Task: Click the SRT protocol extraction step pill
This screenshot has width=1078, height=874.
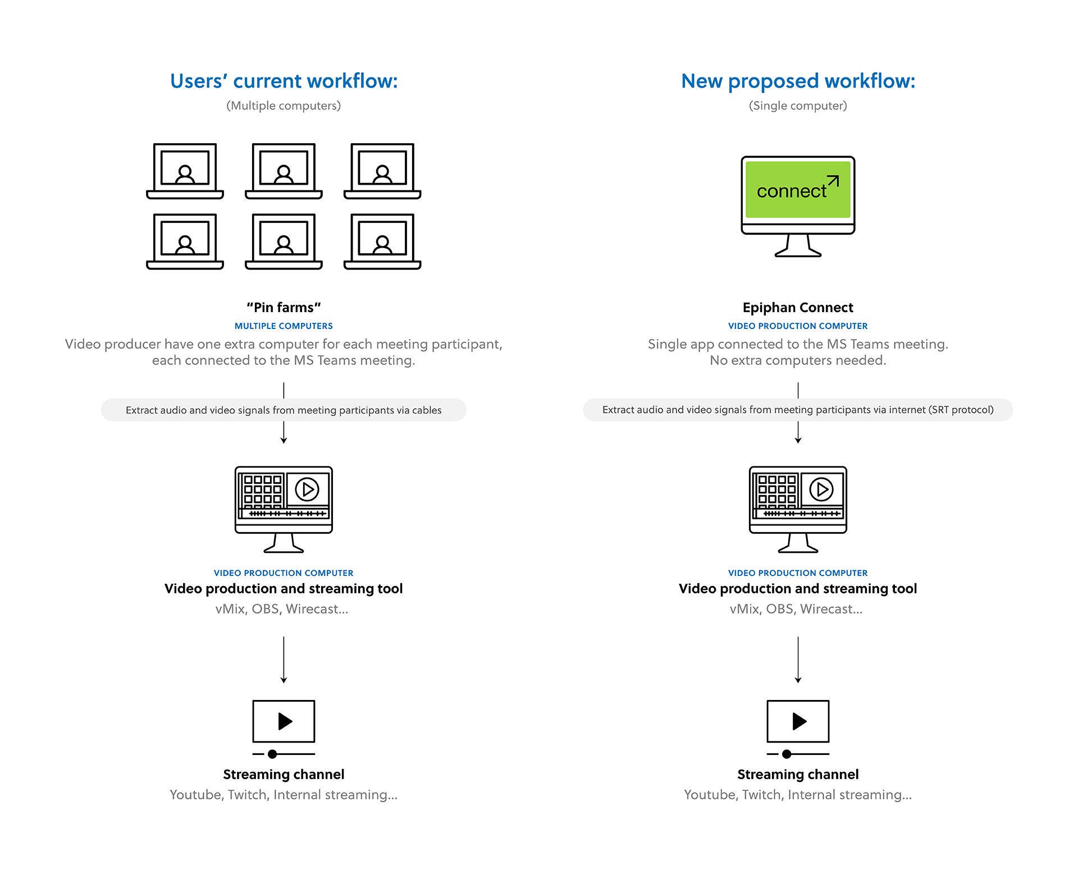Action: click(798, 410)
